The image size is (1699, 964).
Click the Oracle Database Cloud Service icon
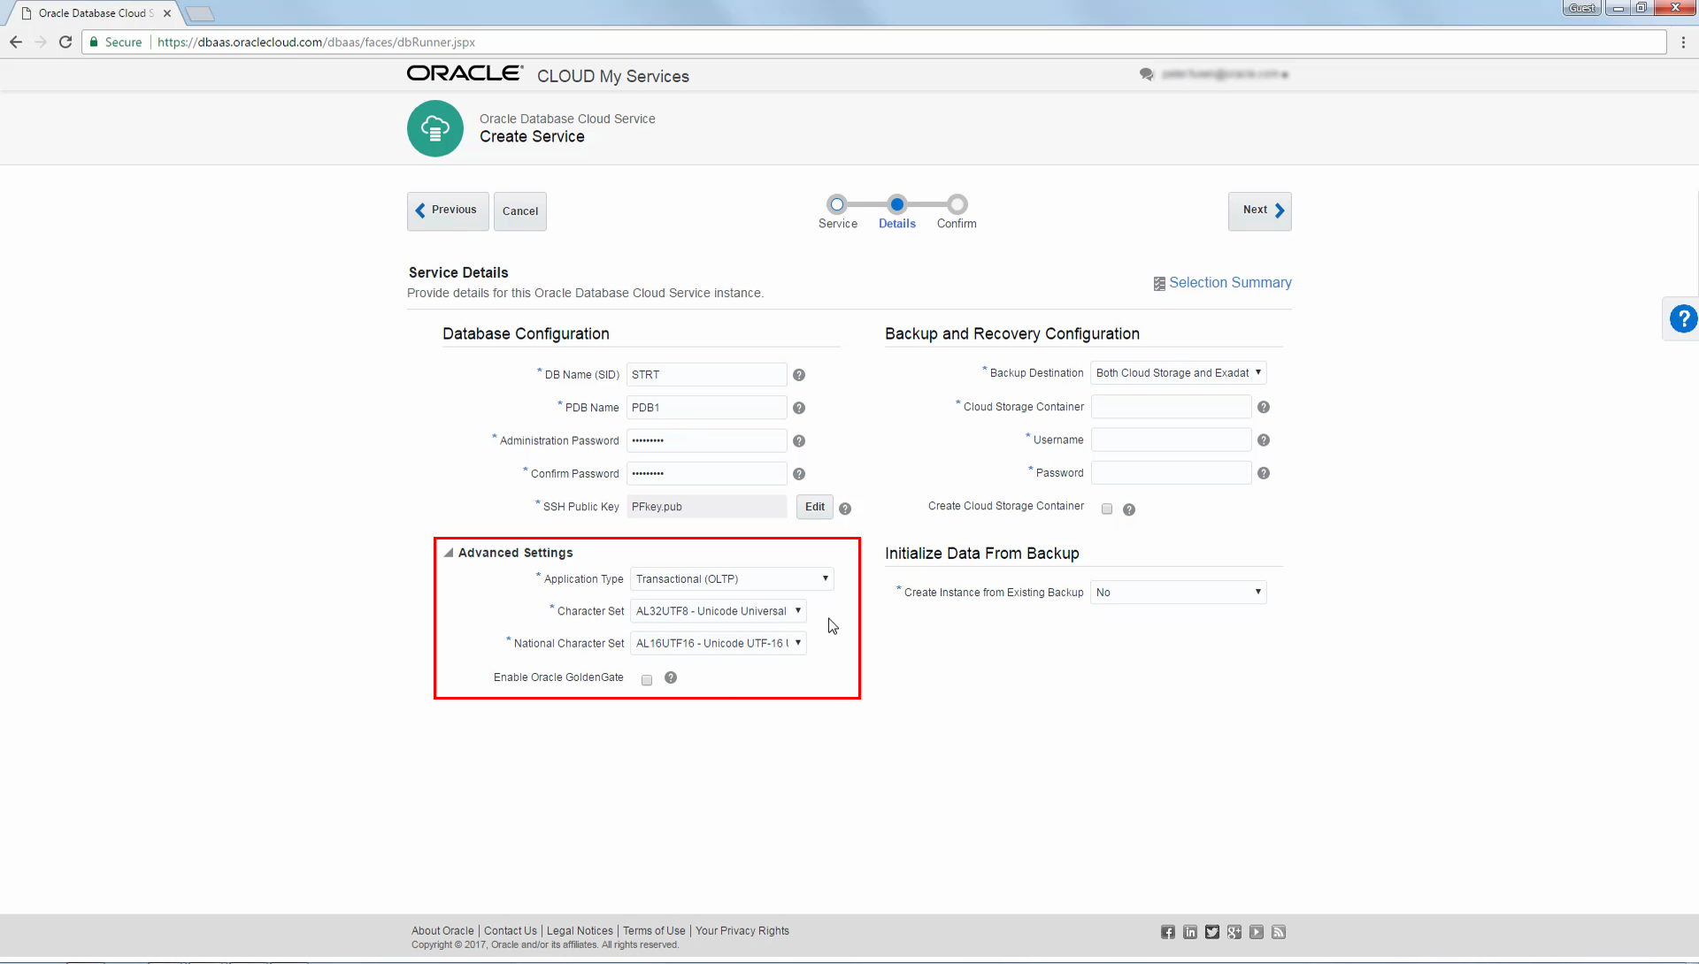click(435, 129)
